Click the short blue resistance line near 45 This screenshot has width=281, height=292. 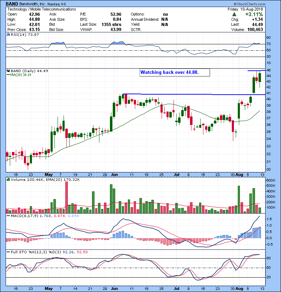click(254, 71)
